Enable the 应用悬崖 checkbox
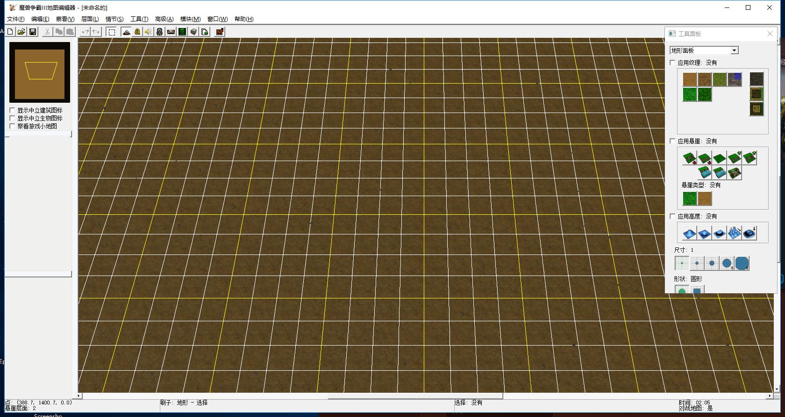Viewport: 785px width, 417px height. pyautogui.click(x=673, y=141)
